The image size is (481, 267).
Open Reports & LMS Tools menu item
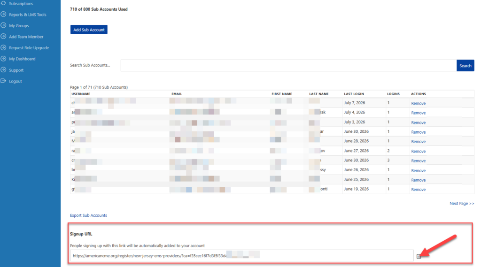(x=28, y=15)
